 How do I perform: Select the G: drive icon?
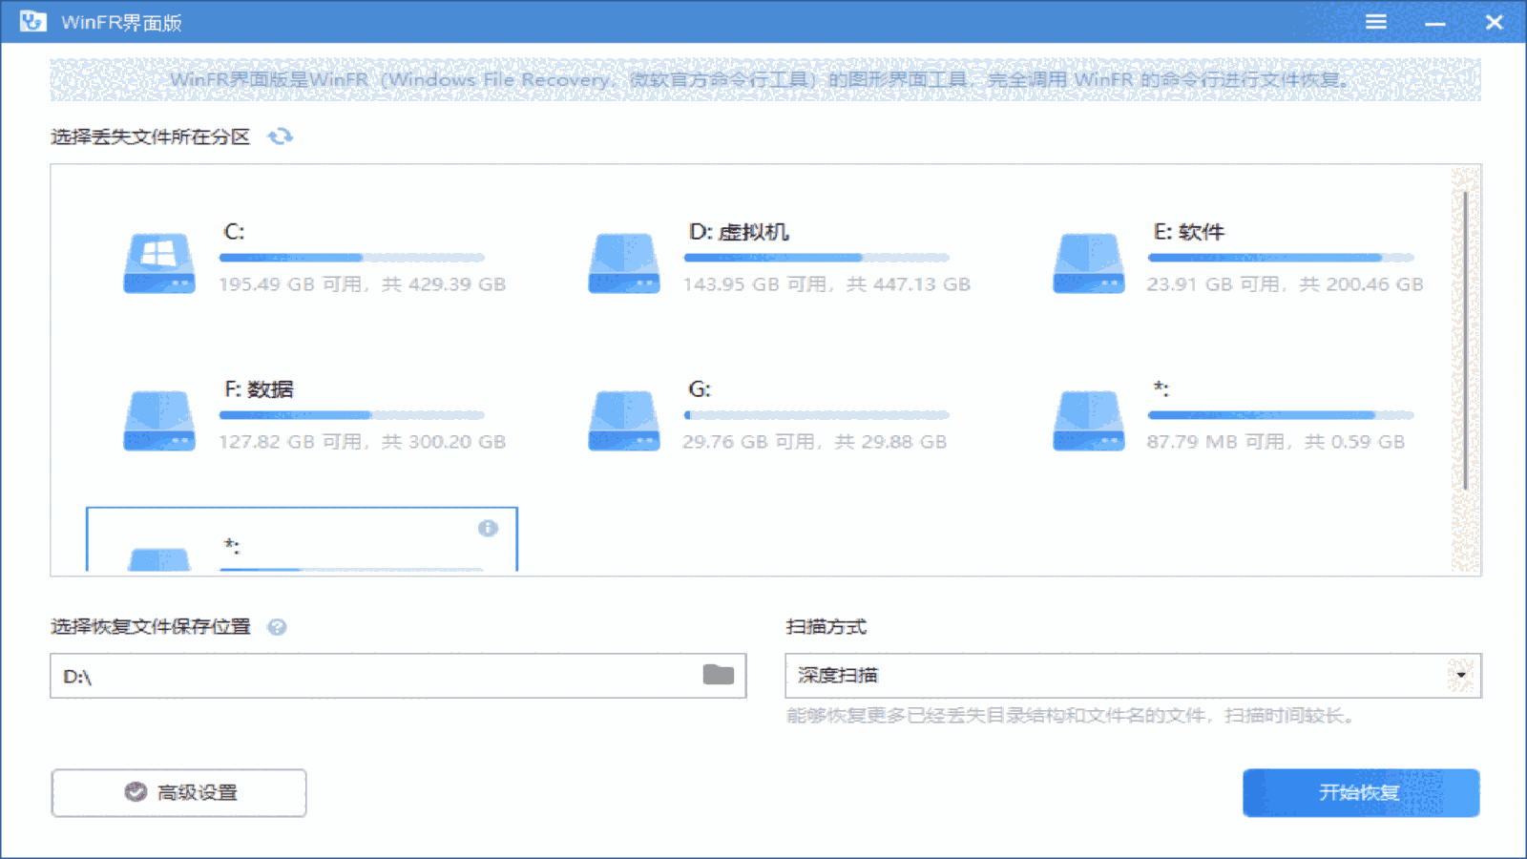(623, 420)
